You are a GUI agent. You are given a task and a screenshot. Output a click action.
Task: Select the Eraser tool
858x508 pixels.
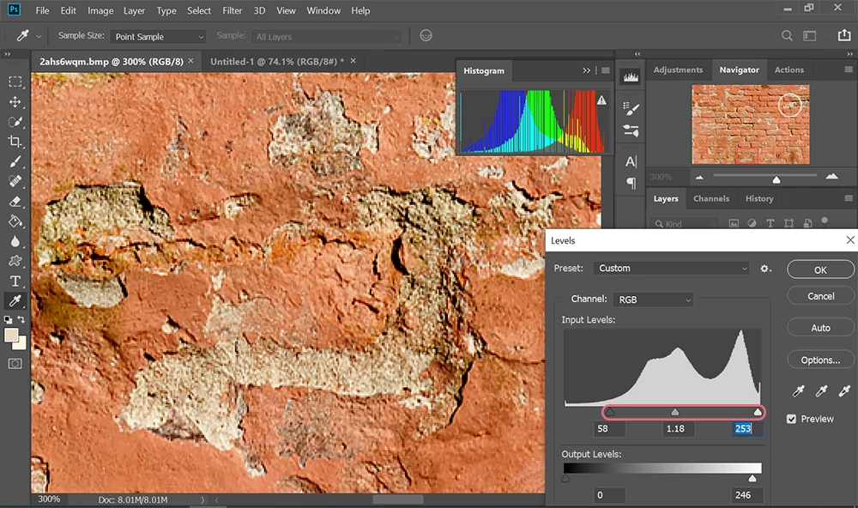click(15, 201)
